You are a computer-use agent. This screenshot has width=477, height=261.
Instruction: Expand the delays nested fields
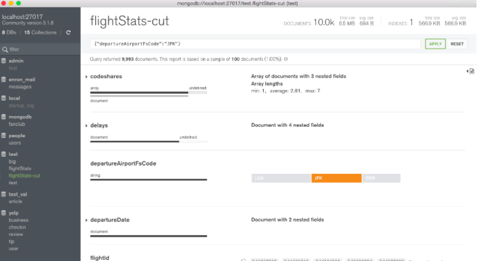click(x=86, y=126)
